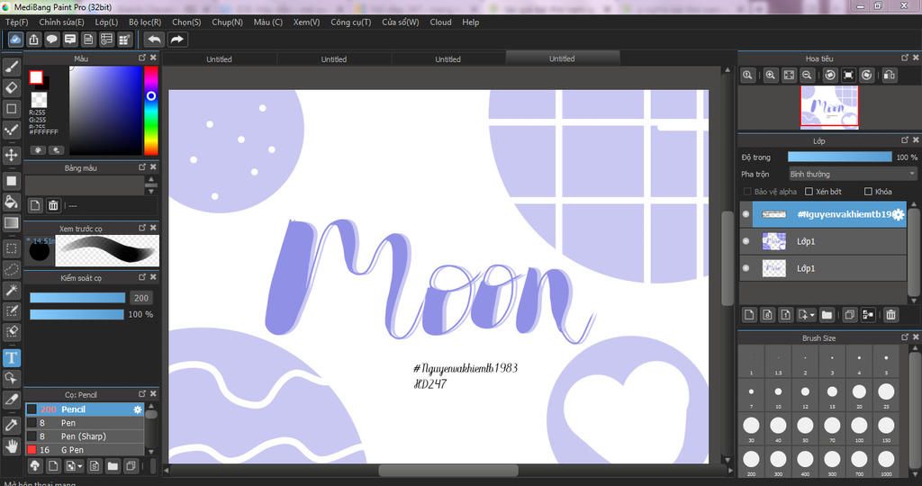The height and width of the screenshot is (486, 922).
Task: Select the Text tool
Action: click(11, 358)
